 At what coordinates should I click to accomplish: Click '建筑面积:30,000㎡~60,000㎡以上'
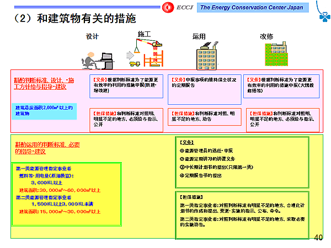pyautogui.click(x=60, y=190)
